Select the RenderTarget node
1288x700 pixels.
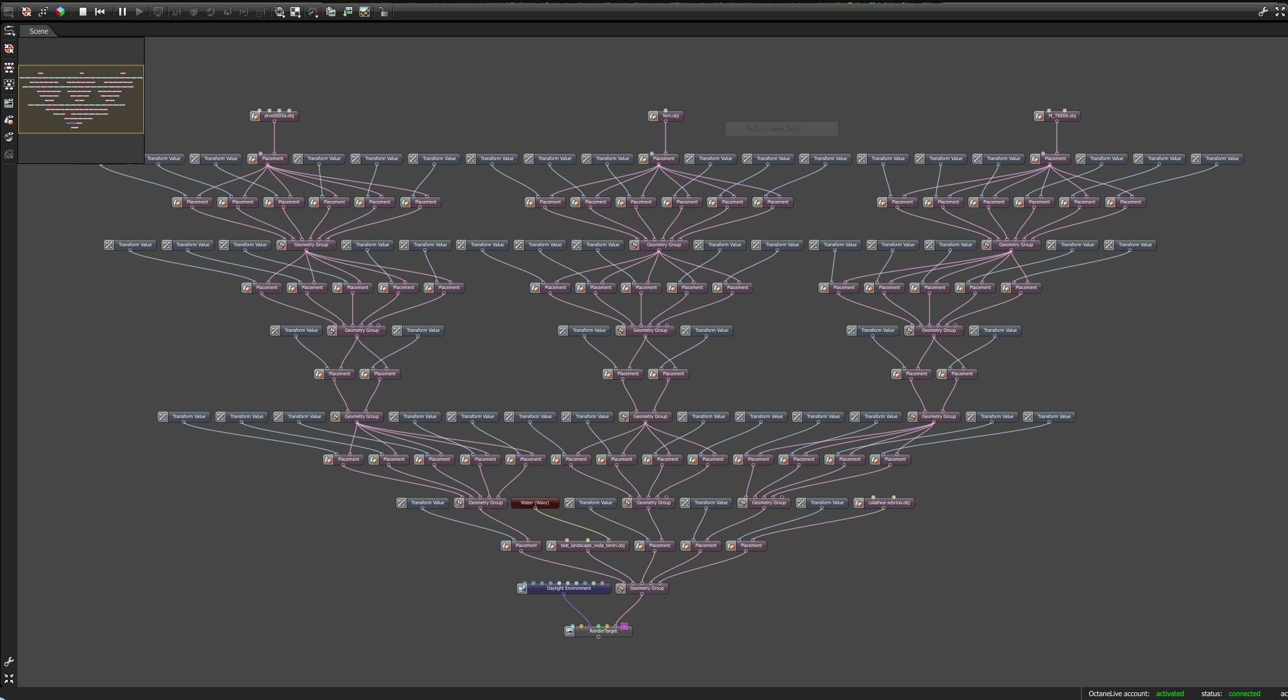pyautogui.click(x=602, y=631)
